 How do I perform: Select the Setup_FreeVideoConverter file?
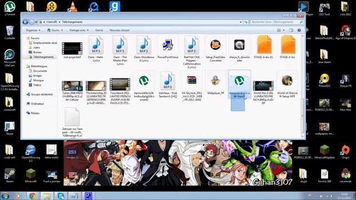215,49
